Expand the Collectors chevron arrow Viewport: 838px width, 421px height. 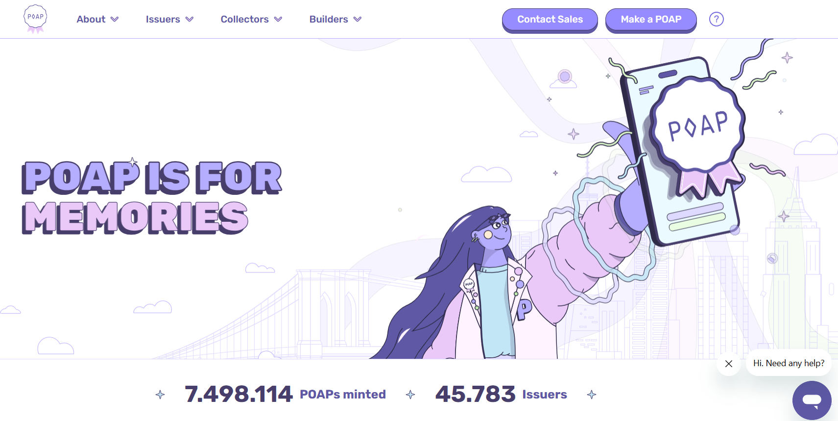point(278,20)
